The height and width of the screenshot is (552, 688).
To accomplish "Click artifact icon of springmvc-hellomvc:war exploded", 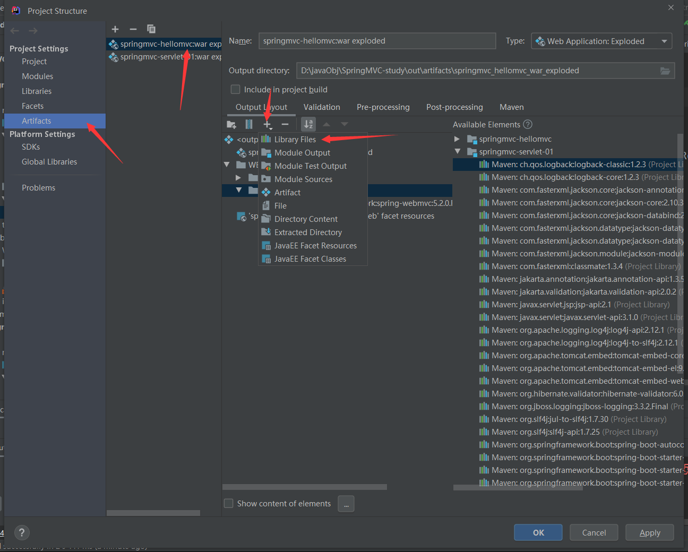I will tap(114, 44).
